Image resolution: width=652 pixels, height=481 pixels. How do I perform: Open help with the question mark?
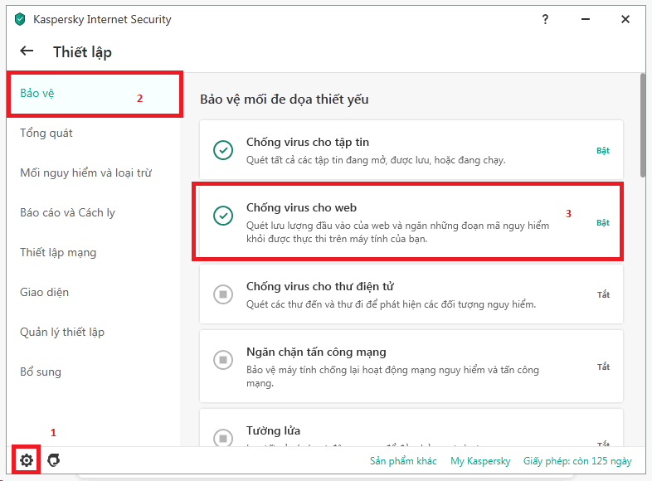545,19
